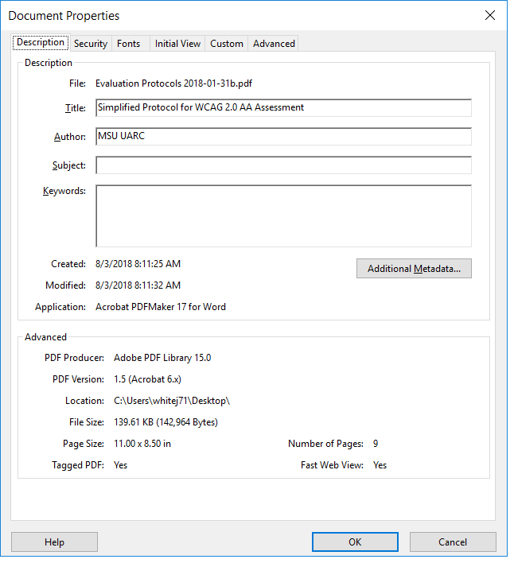Open the Advanced tab
The width and height of the screenshot is (514, 563).
tap(274, 44)
